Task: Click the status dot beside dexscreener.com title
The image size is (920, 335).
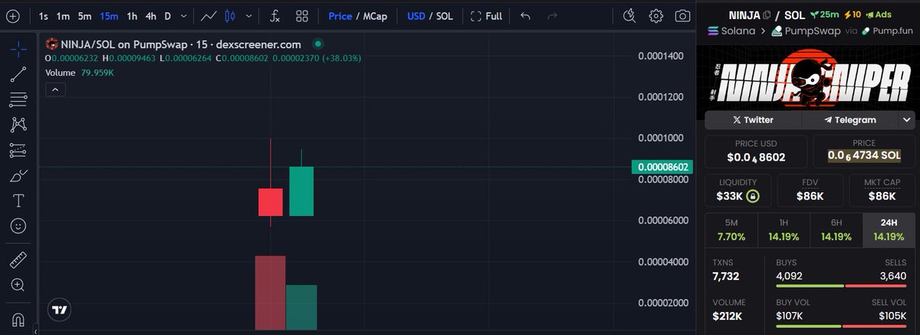Action: [x=318, y=44]
